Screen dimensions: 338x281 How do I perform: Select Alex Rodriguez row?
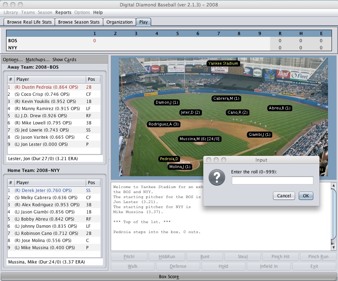point(54,204)
